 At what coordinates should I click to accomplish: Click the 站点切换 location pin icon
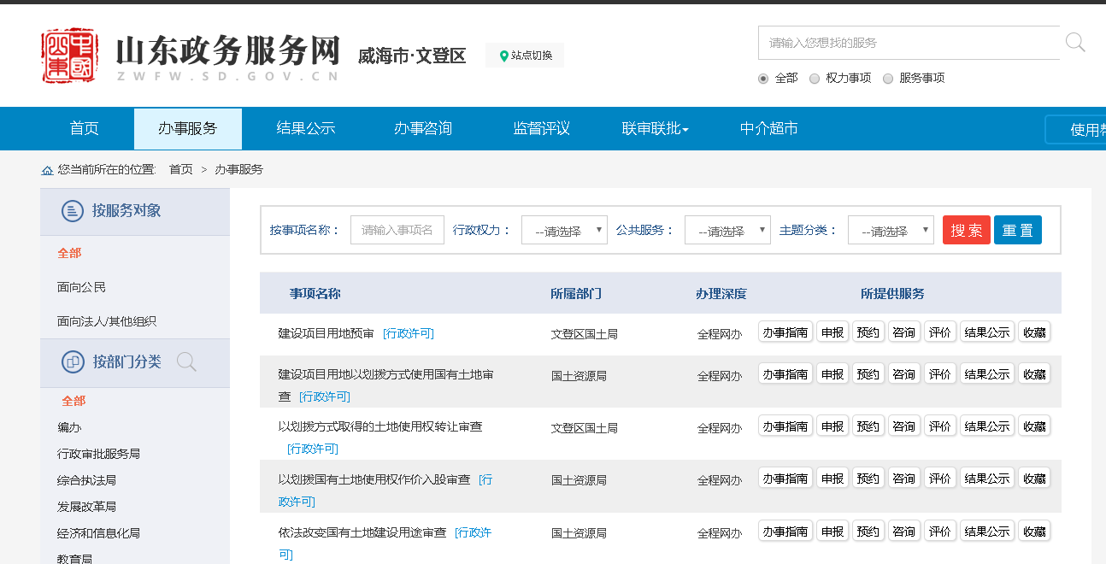click(503, 56)
